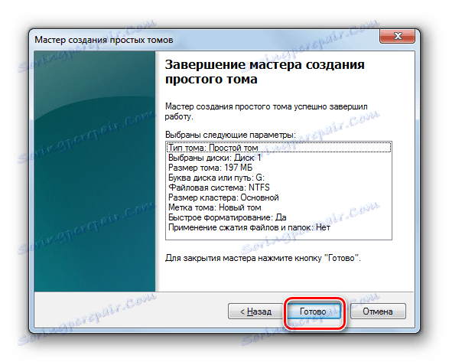Select the 'Применение сжатия файлов и папок: Нет' line
Image resolution: width=449 pixels, height=362 pixels.
(278, 227)
